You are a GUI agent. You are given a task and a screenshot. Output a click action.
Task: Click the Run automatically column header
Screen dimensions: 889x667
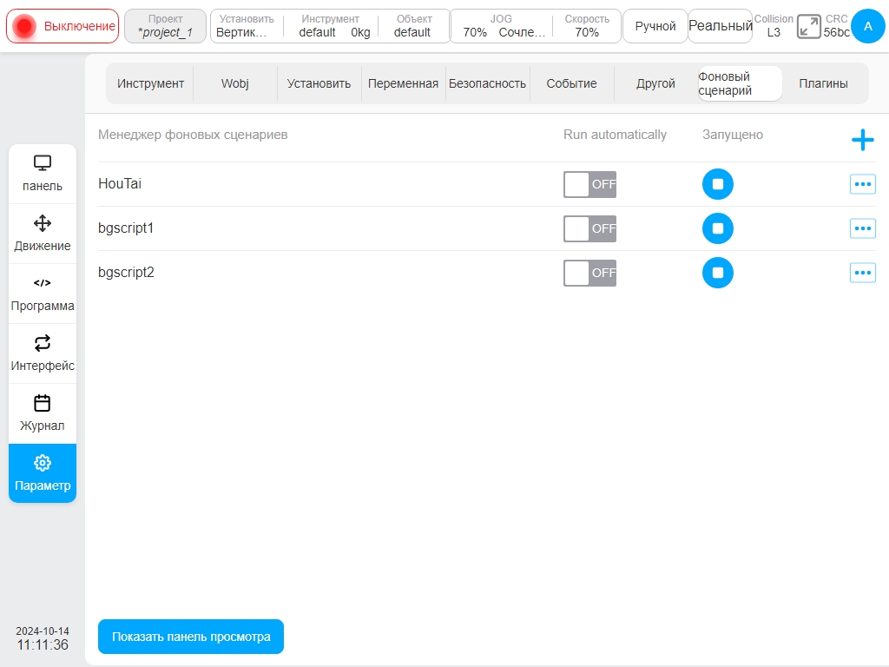click(x=615, y=135)
